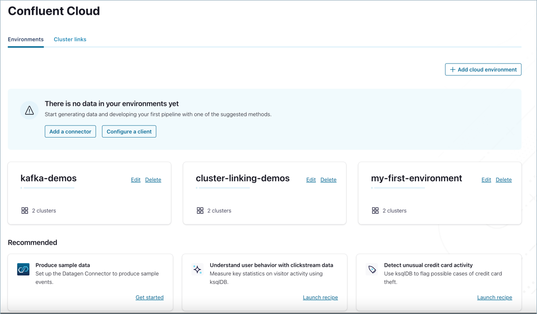The width and height of the screenshot is (537, 314).
Task: Click the plus icon on Add cloud environment
Action: (452, 69)
